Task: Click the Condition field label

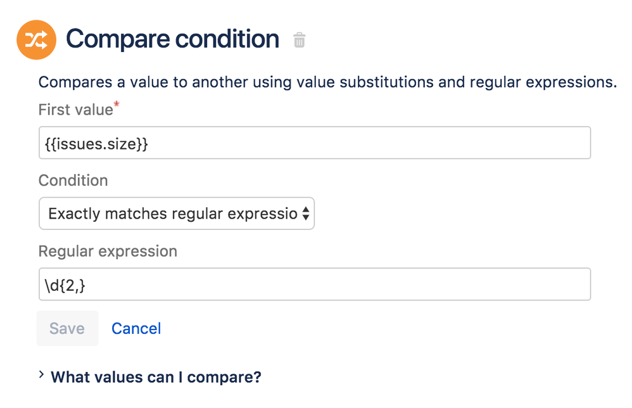Action: (73, 181)
